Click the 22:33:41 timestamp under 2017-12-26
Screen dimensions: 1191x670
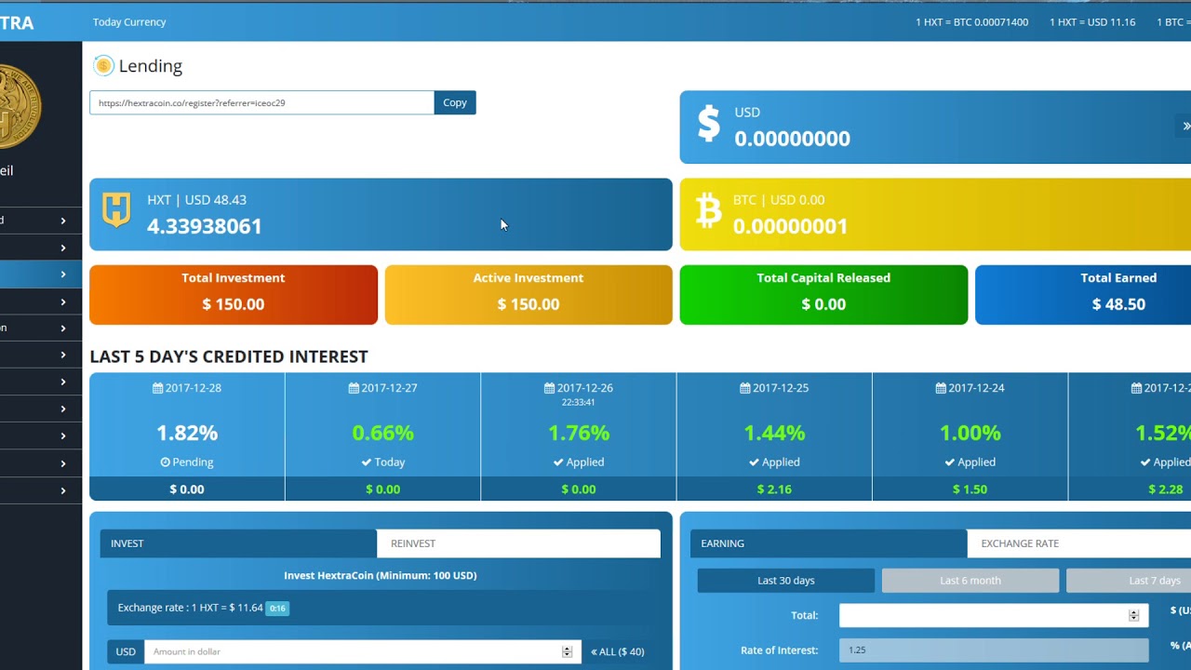tap(579, 403)
